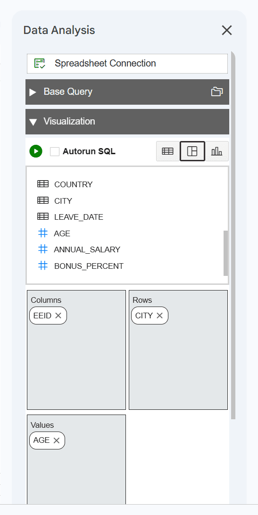258x515 pixels.
Task: Run the SQL with green play button
Action: [36, 151]
